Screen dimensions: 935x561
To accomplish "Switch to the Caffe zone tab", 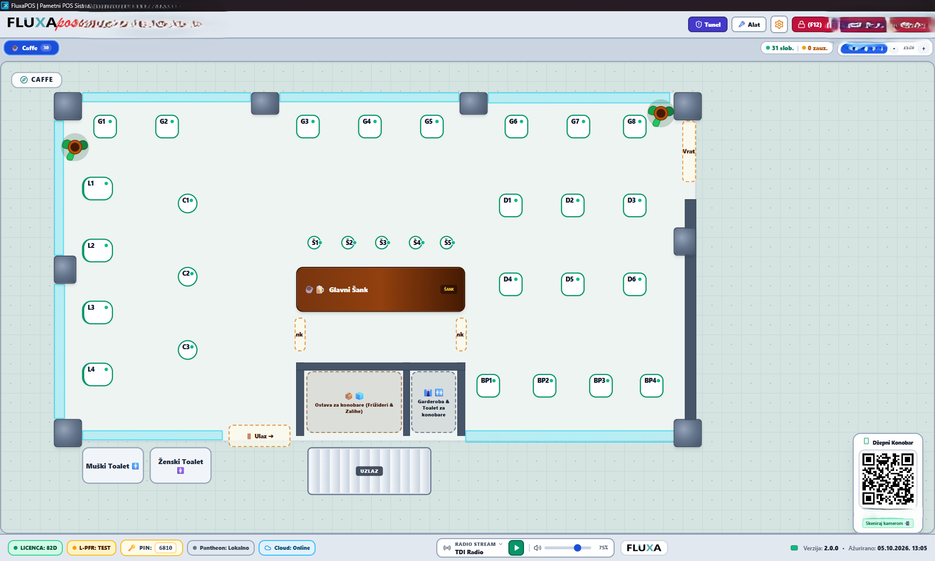I will click(x=32, y=48).
